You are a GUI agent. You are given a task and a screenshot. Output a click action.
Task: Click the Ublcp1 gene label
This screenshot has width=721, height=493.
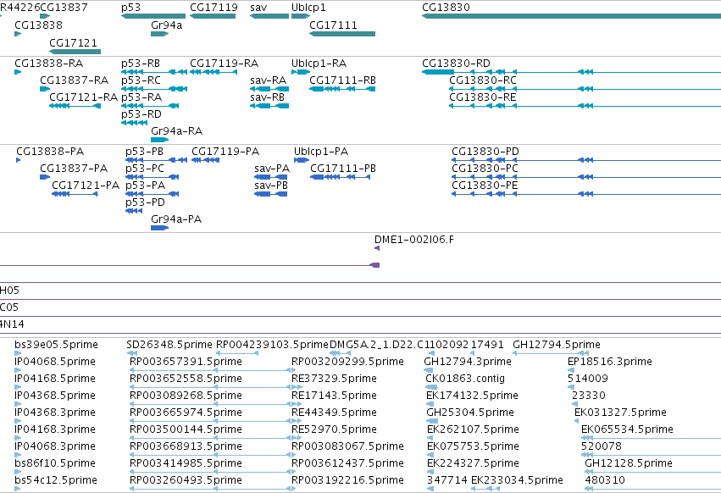(x=308, y=8)
